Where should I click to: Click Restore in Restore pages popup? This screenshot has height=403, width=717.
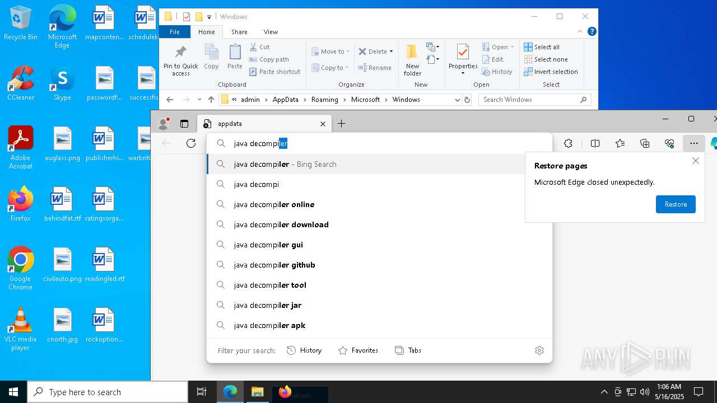pos(676,204)
